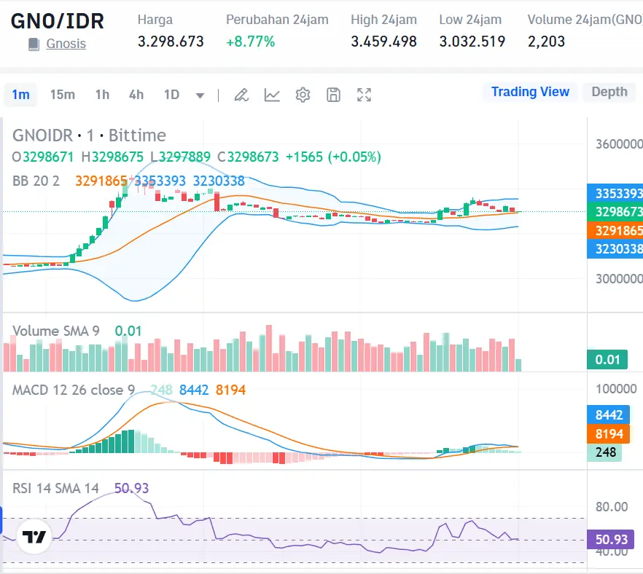643x574 pixels.
Task: Switch to the 1h timeframe
Action: 102,95
